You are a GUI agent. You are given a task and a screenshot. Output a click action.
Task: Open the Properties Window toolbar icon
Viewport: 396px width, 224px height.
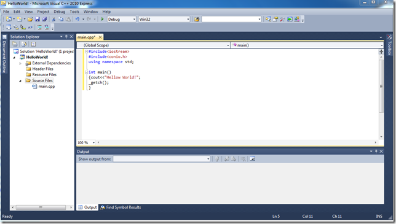coord(275,19)
